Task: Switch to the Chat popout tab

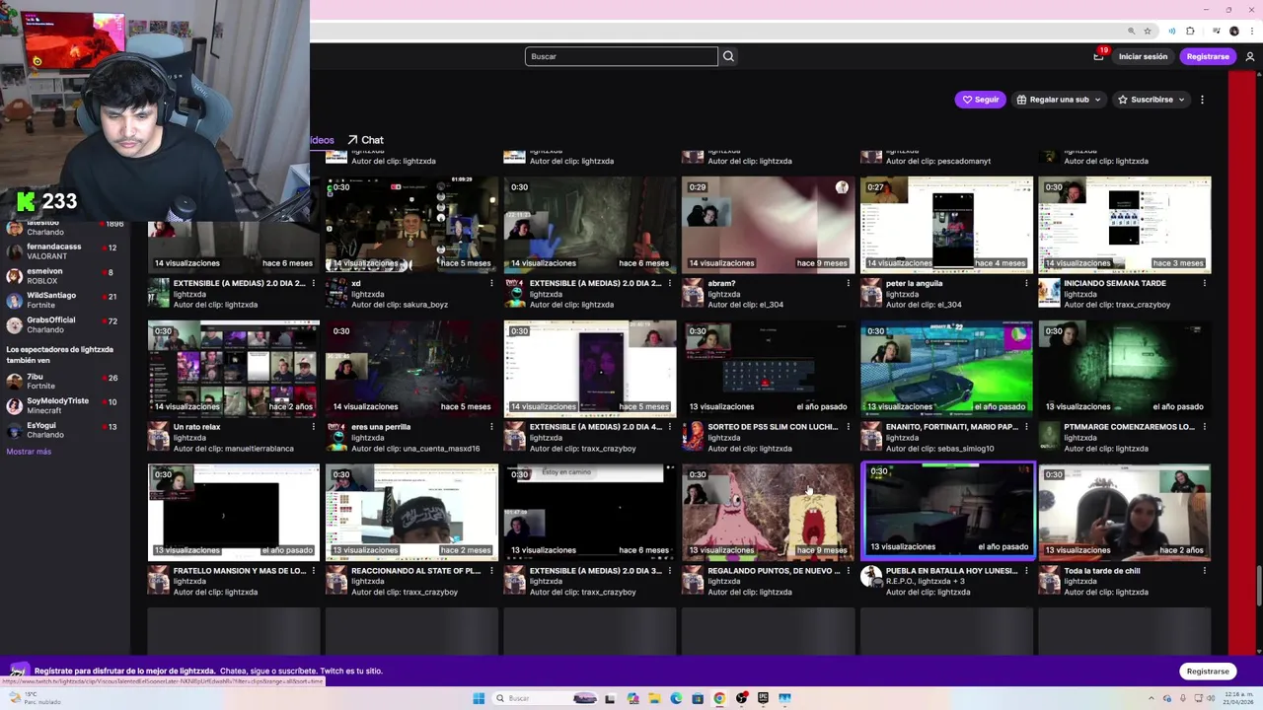Action: [x=365, y=140]
